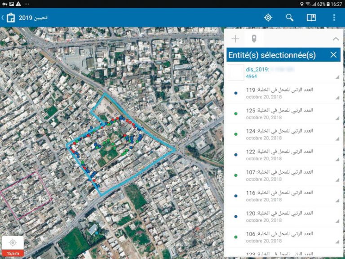The height and width of the screenshot is (259, 345).
Task: Open the bookmarks panel icon
Action: pos(311,18)
